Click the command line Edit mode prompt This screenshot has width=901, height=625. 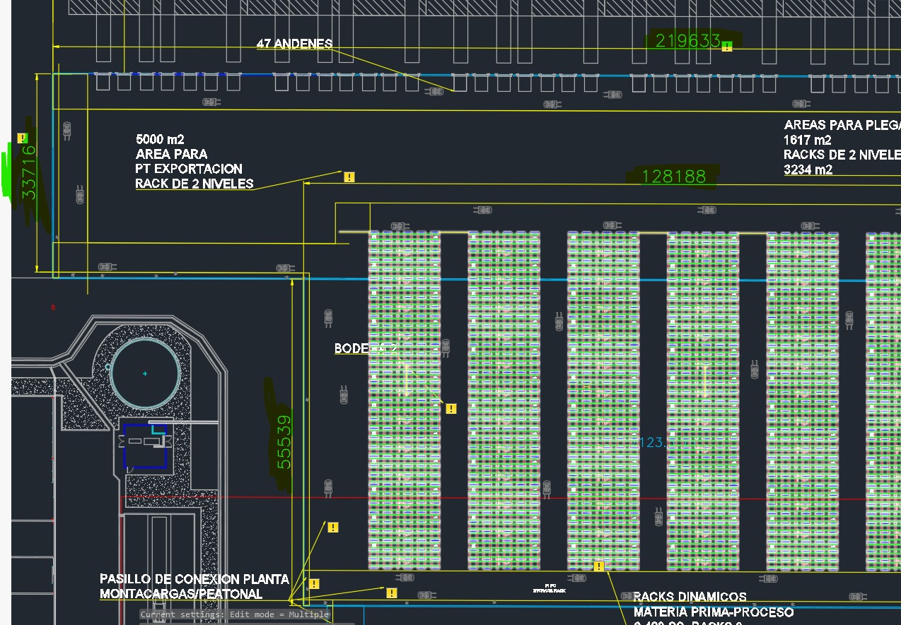click(x=234, y=614)
